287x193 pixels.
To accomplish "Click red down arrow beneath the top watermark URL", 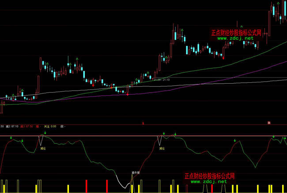I will (223, 57).
